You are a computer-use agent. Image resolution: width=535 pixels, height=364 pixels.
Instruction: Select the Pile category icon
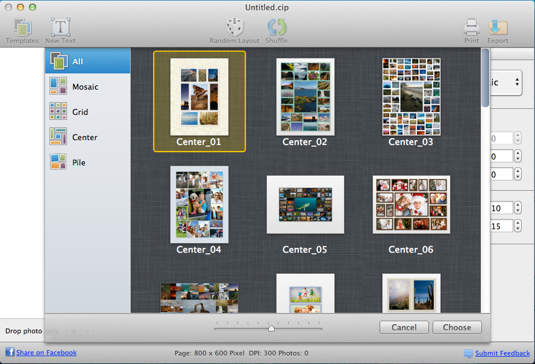pyautogui.click(x=58, y=162)
